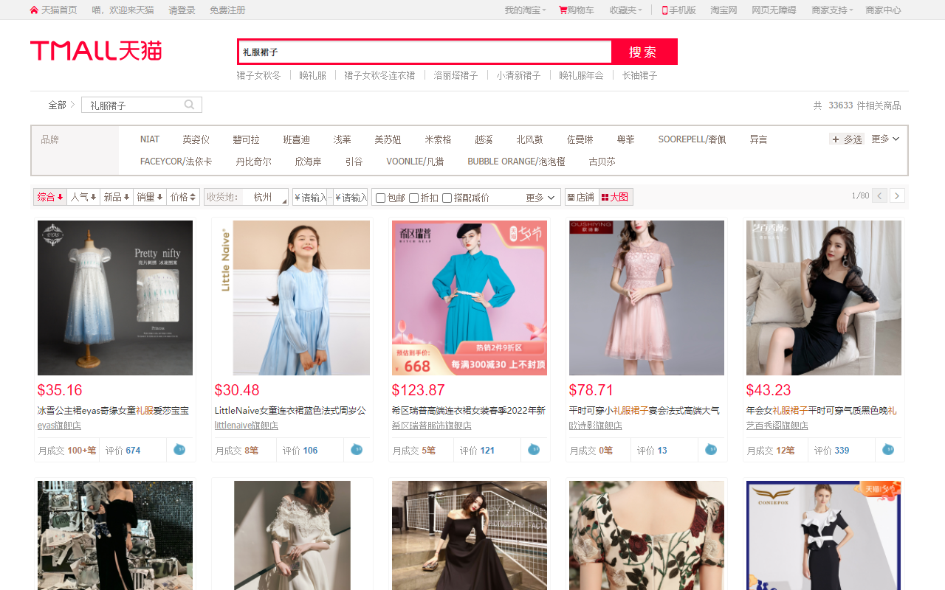
Task: Open the shopping cart 购物车
Action: pos(577,10)
